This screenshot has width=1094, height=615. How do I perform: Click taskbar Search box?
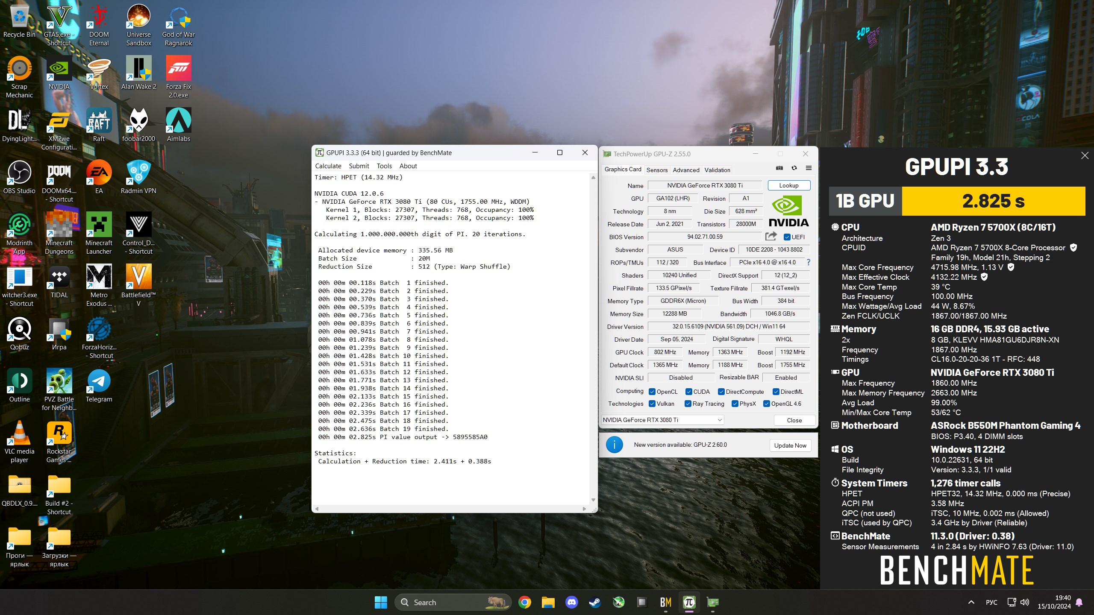(453, 602)
